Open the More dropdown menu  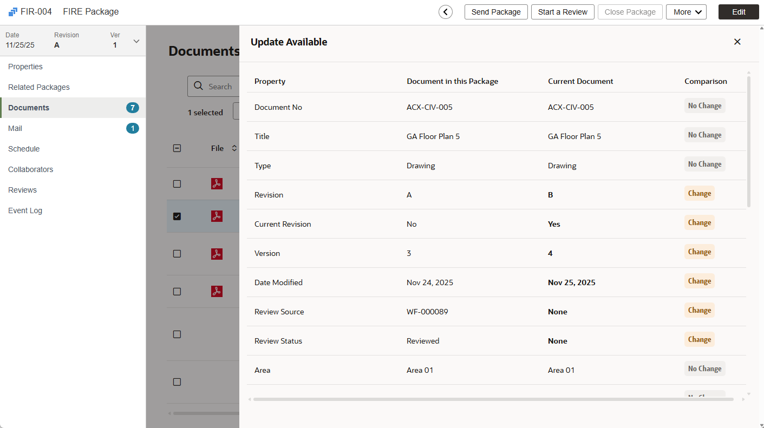click(685, 12)
